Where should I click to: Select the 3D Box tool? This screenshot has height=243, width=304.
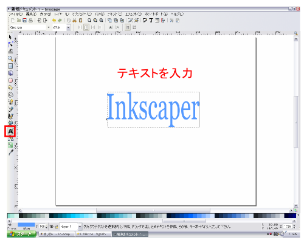point(10,73)
